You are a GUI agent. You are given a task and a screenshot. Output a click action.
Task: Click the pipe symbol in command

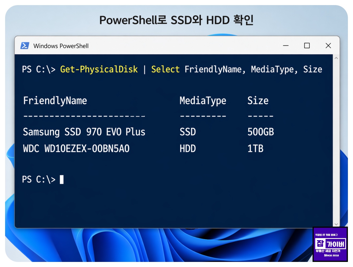coord(145,70)
